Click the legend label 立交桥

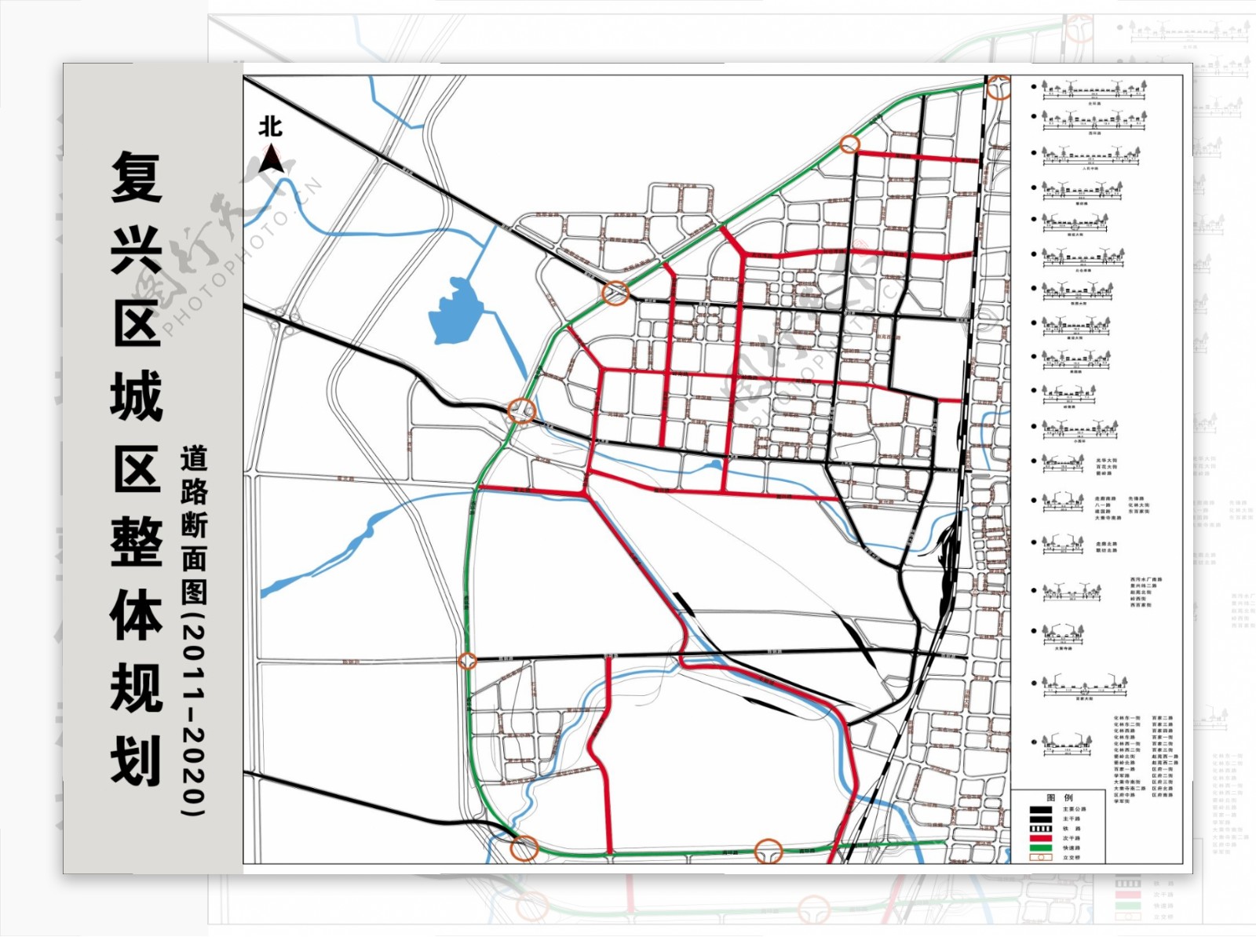(x=1072, y=857)
